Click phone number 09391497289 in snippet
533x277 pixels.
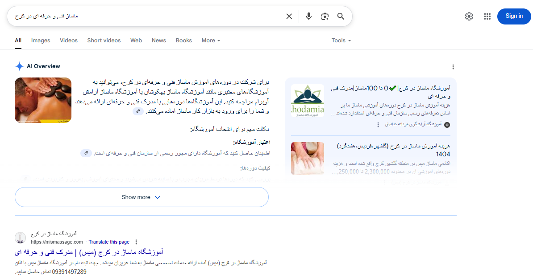click(x=69, y=272)
